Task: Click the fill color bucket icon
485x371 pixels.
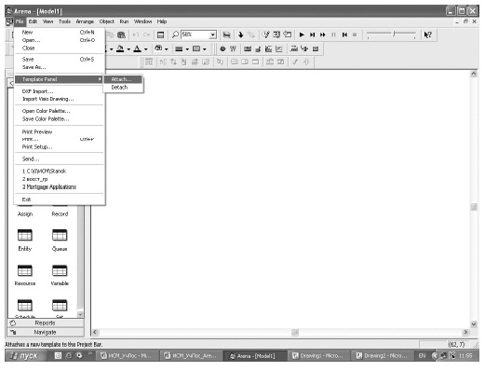Action: (120, 48)
